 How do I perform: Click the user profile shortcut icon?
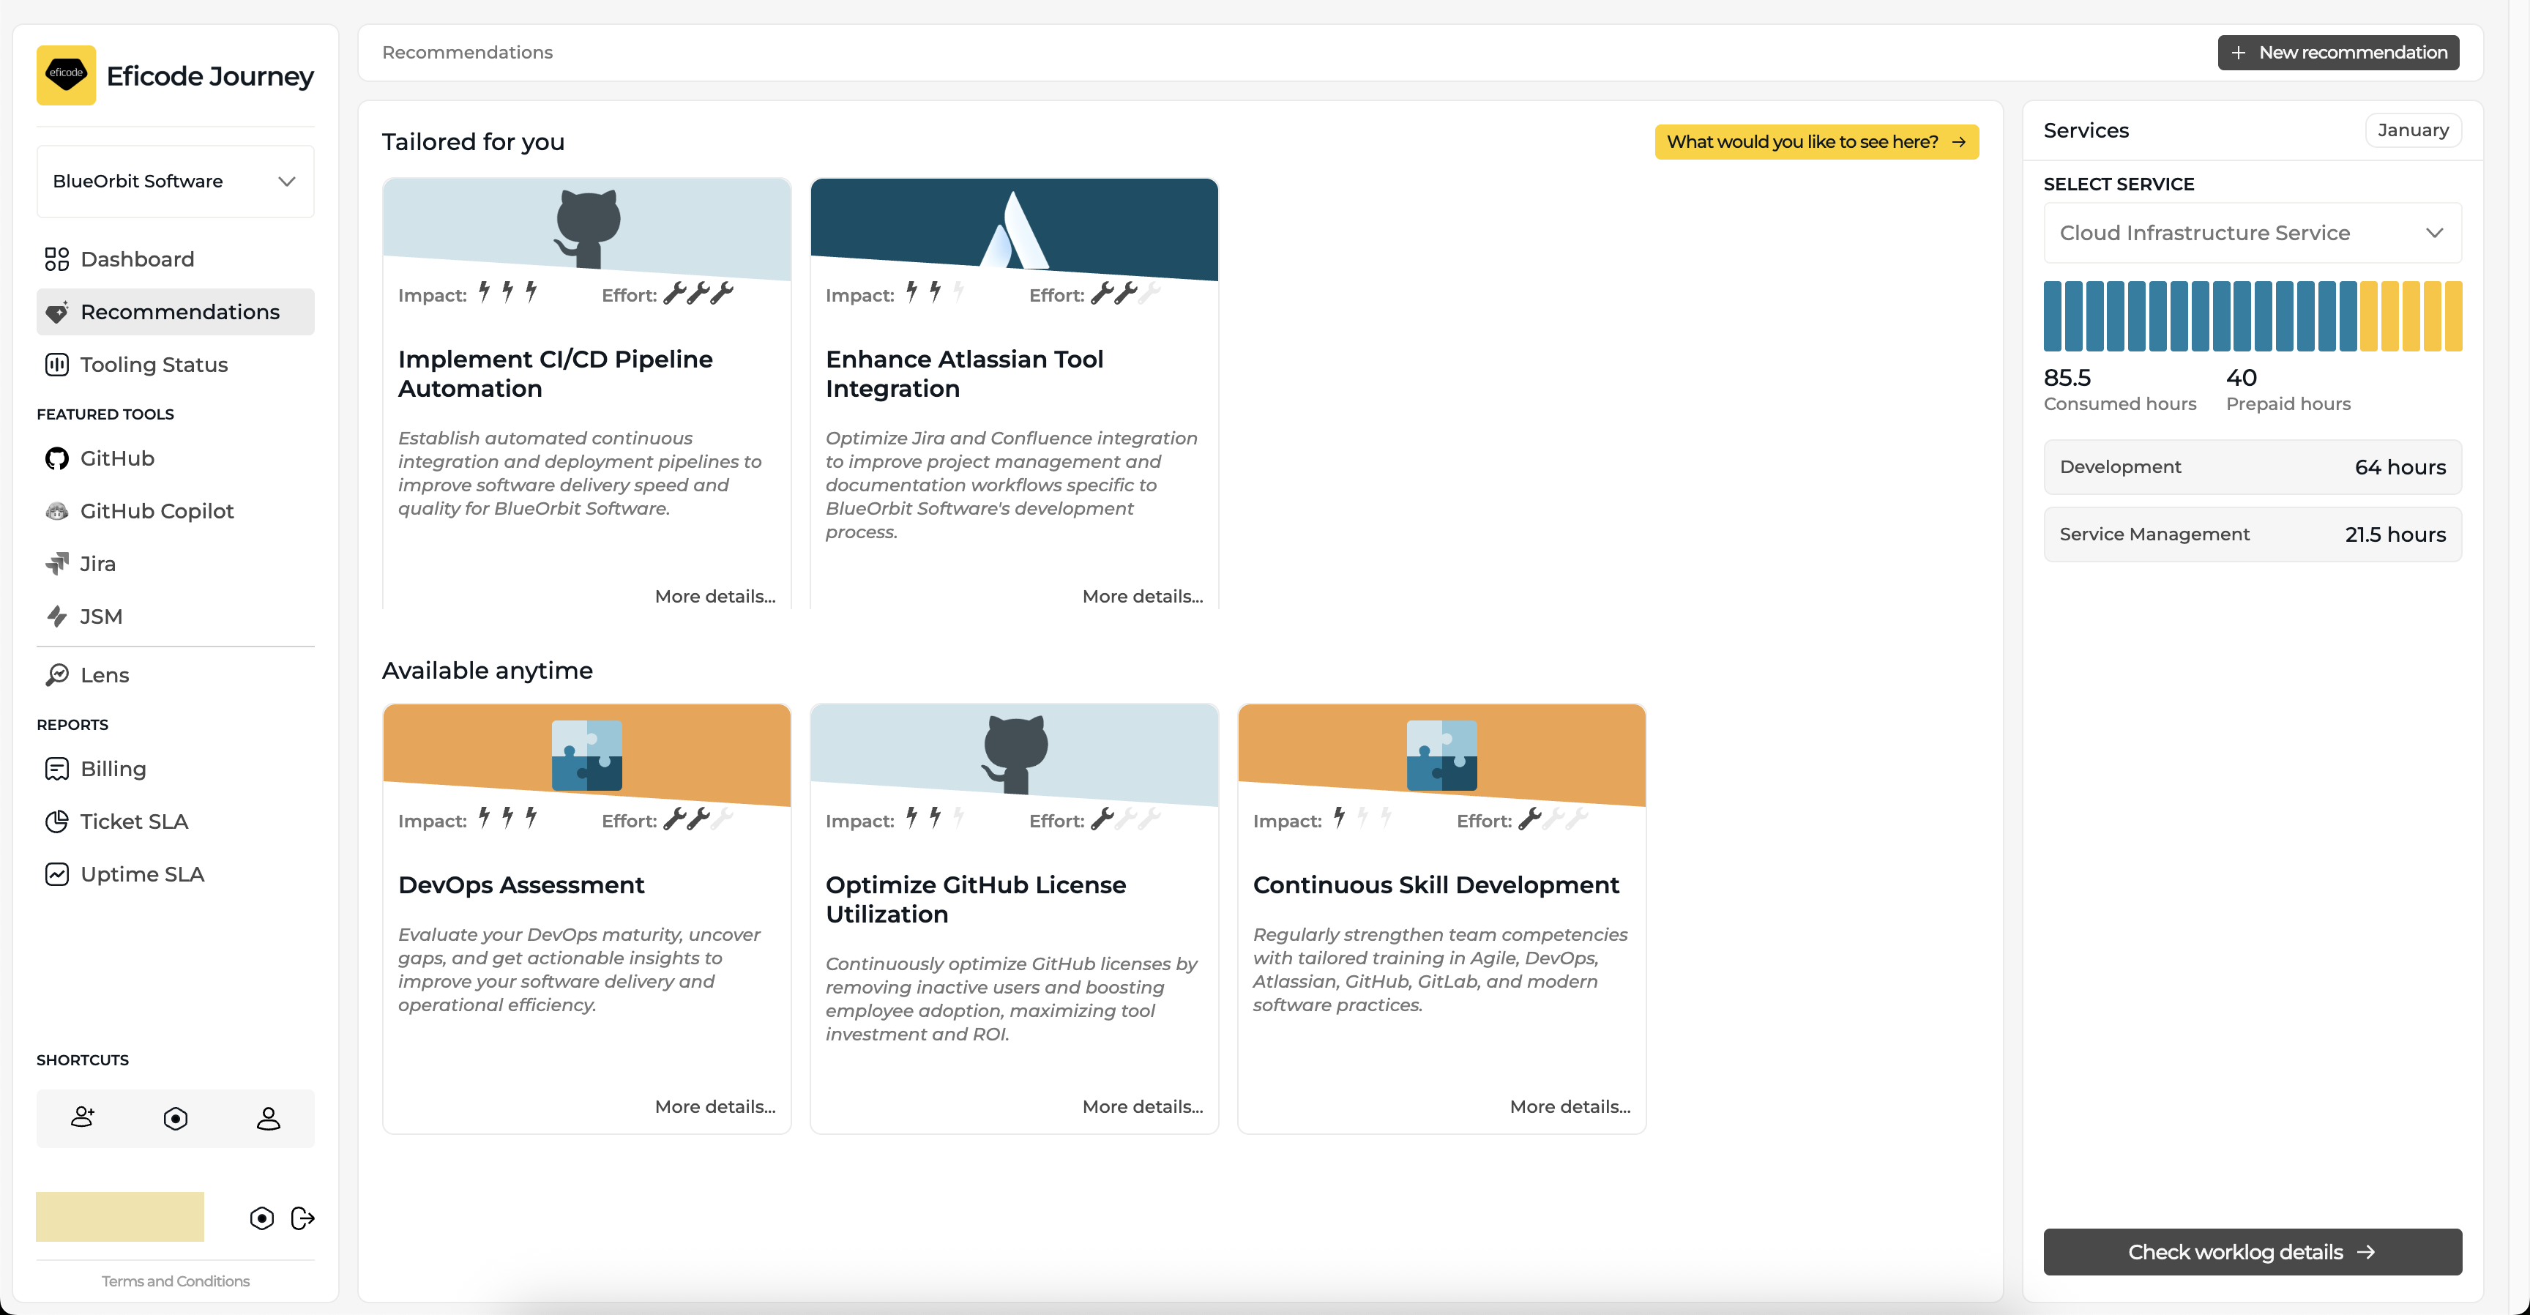click(268, 1117)
